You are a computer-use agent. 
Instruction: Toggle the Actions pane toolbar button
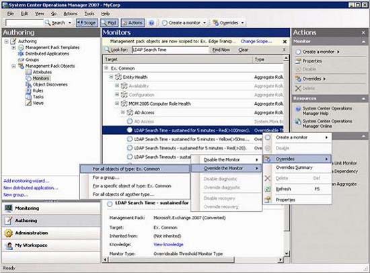pos(133,23)
